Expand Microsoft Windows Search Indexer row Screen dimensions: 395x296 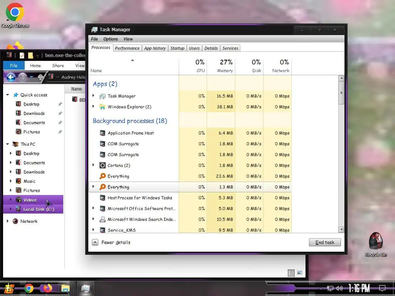(93, 219)
